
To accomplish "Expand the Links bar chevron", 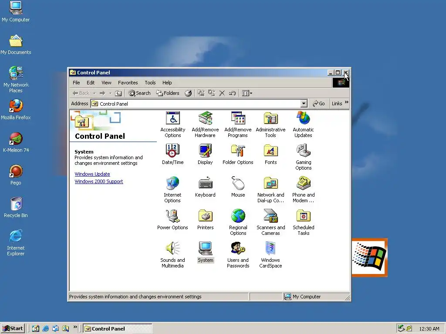I will pyautogui.click(x=346, y=102).
